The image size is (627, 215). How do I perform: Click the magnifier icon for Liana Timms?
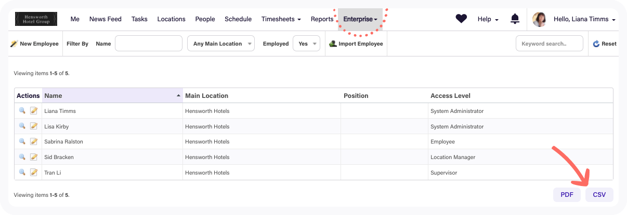[22, 111]
